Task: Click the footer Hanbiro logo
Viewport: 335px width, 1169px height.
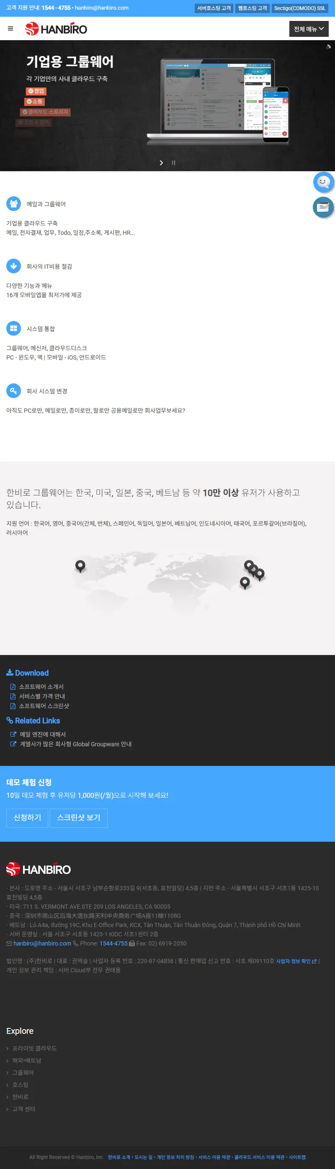Action: click(x=39, y=869)
